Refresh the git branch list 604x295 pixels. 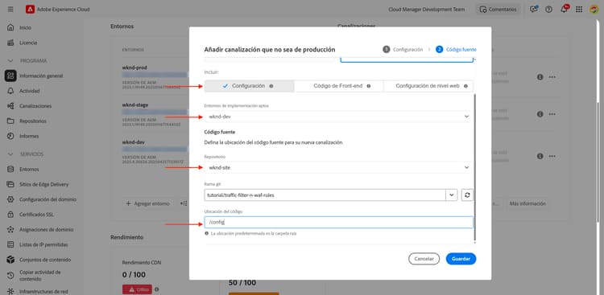(x=467, y=195)
